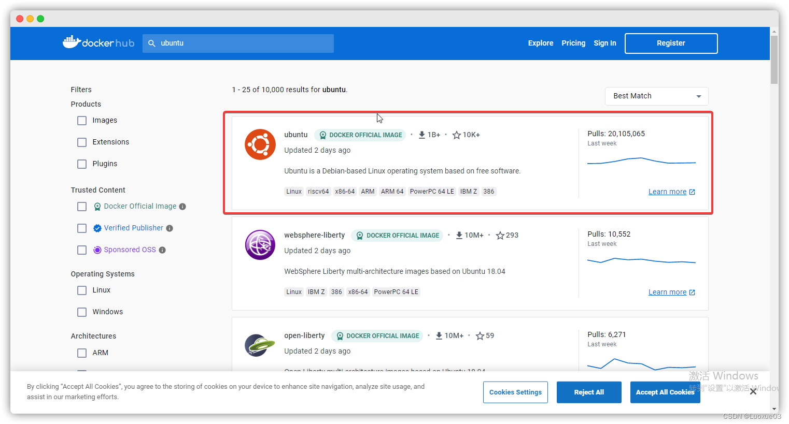Enable Docker Official Image filter checkbox
The height and width of the screenshot is (424, 789).
point(82,207)
